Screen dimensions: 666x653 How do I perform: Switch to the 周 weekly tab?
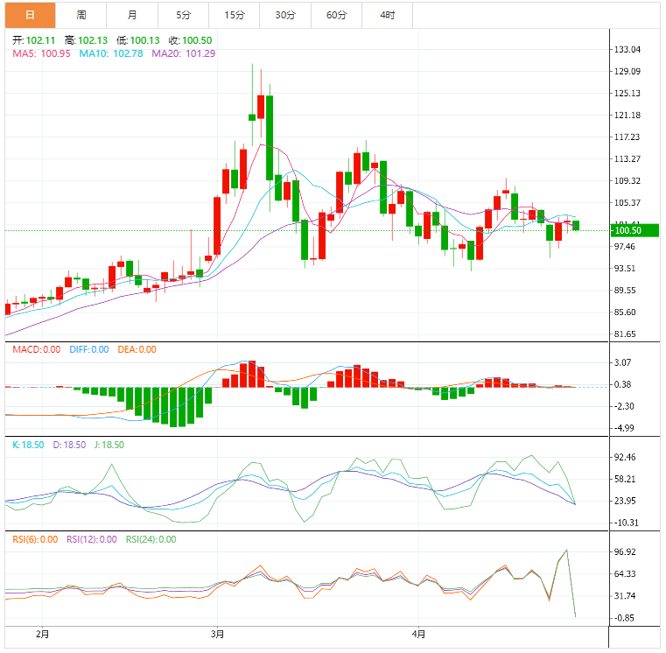(x=81, y=15)
